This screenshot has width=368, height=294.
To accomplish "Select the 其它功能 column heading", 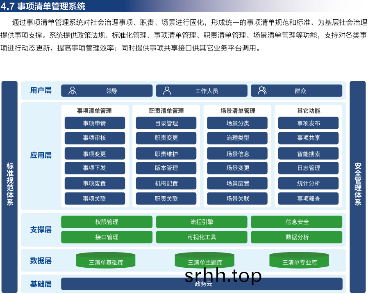I will pos(308,111).
